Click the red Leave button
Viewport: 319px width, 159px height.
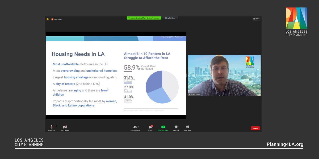[255, 128]
